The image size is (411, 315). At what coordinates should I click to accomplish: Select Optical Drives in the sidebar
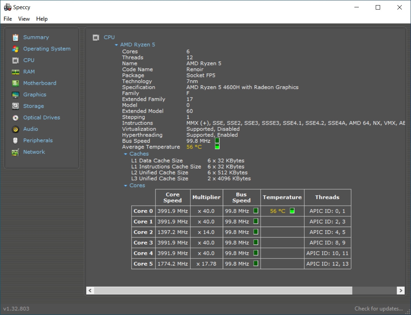[42, 118]
